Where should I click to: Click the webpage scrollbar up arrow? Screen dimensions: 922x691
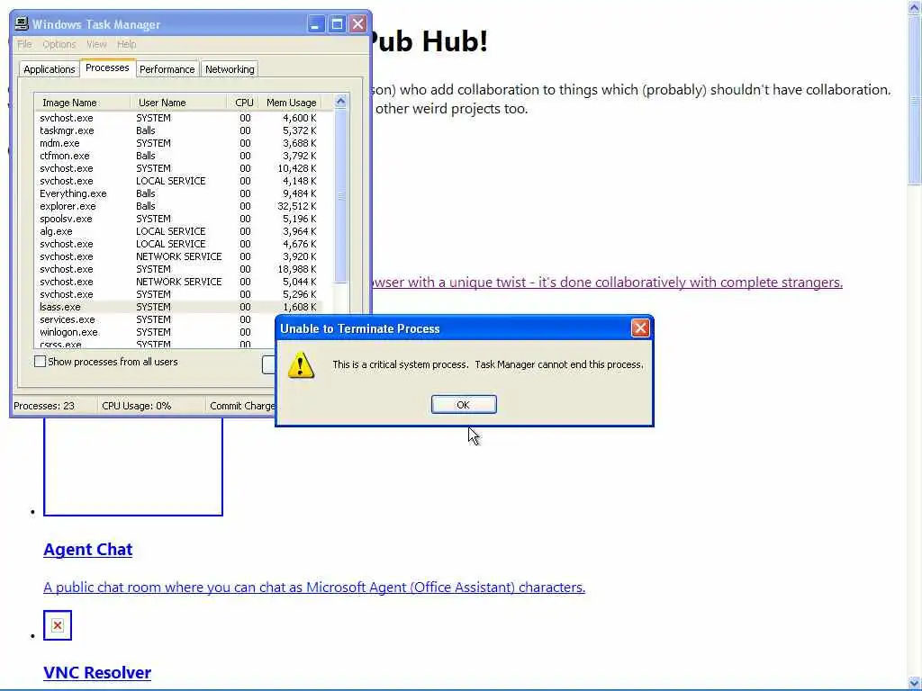915,6
